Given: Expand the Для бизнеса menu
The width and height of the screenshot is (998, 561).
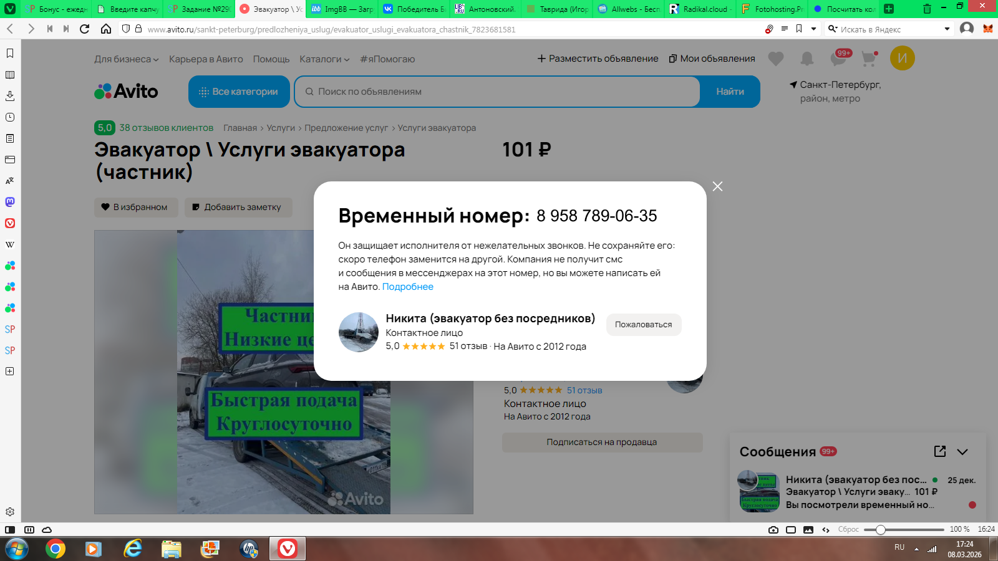Looking at the screenshot, I should 127,59.
